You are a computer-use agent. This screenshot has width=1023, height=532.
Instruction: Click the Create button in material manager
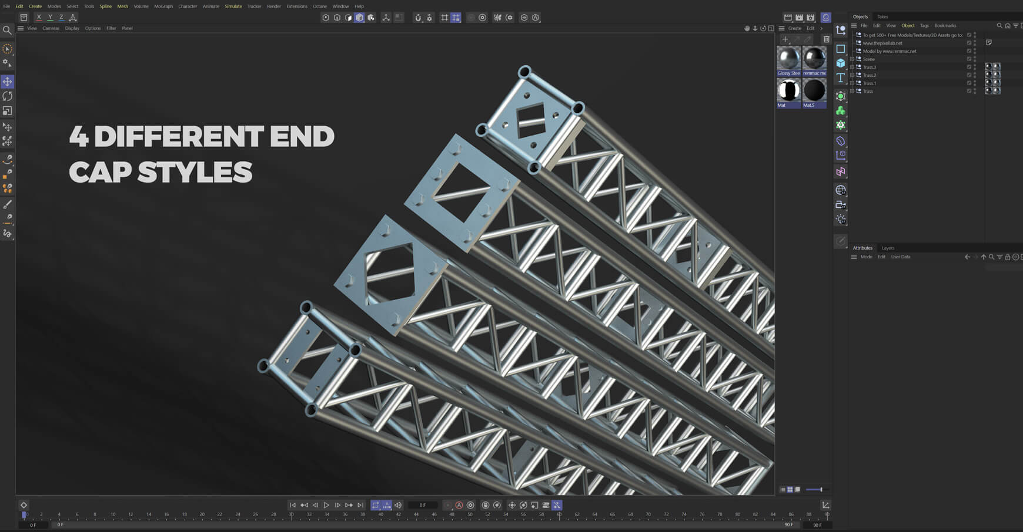(x=794, y=28)
